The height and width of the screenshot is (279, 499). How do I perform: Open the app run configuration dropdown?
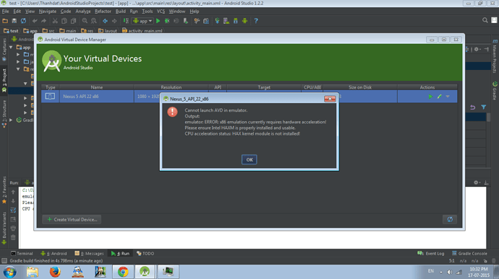tap(142, 21)
